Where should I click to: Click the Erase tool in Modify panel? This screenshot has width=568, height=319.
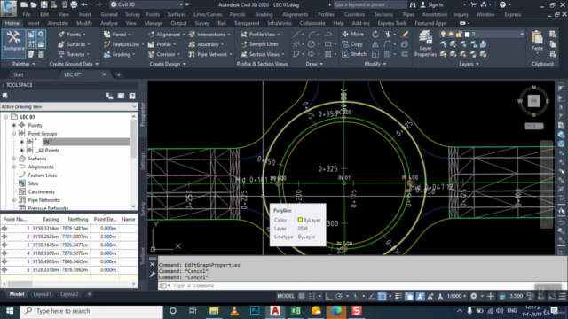tap(405, 35)
